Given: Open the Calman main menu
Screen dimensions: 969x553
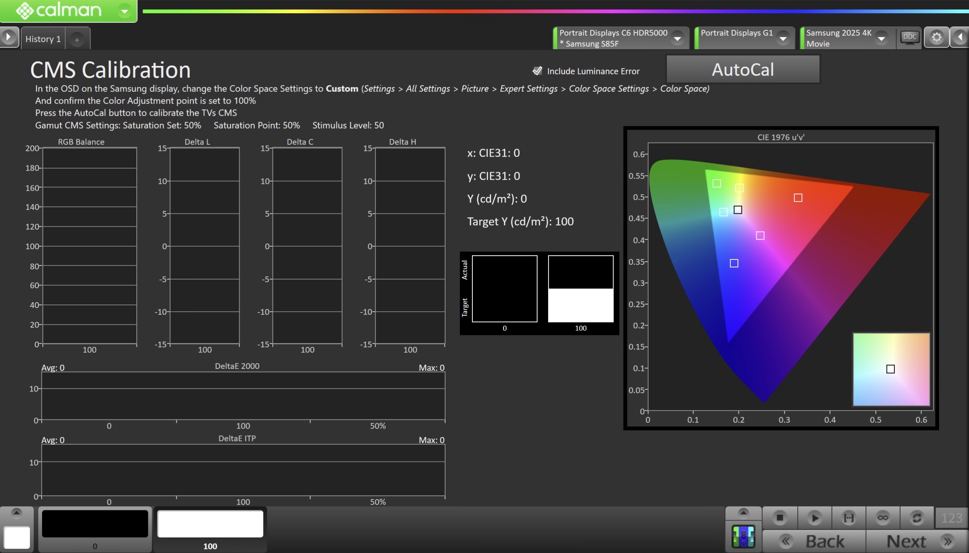Looking at the screenshot, I should [x=124, y=11].
